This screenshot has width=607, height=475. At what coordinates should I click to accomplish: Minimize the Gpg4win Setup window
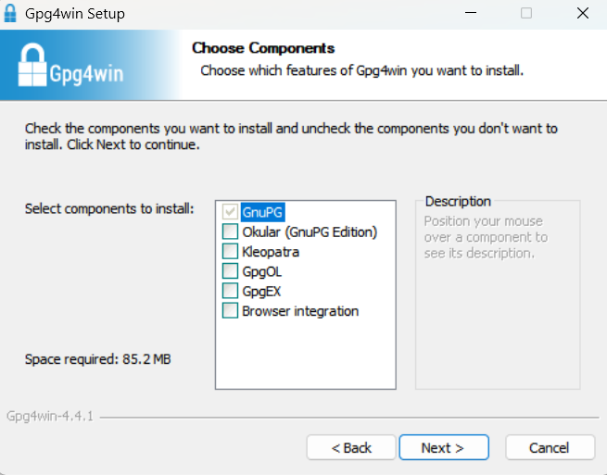point(471,13)
